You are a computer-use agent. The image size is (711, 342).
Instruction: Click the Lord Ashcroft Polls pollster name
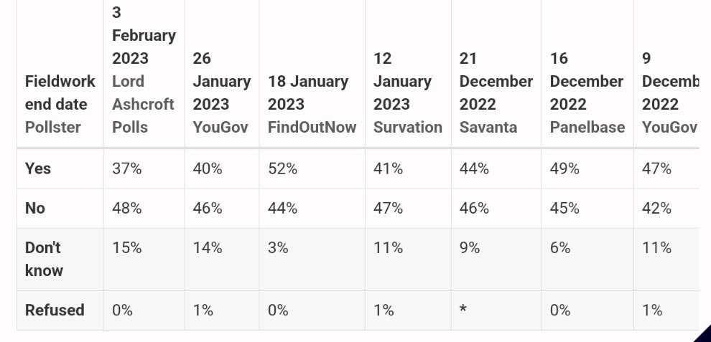coord(143,104)
